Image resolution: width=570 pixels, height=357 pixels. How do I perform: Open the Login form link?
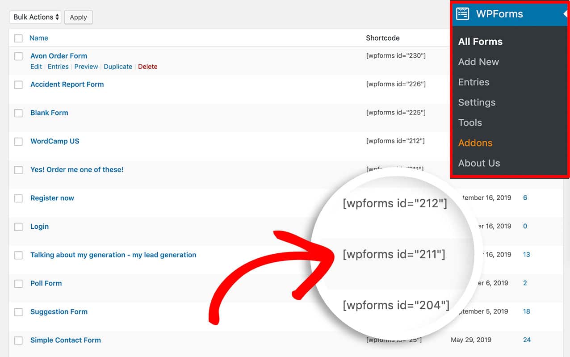click(39, 227)
